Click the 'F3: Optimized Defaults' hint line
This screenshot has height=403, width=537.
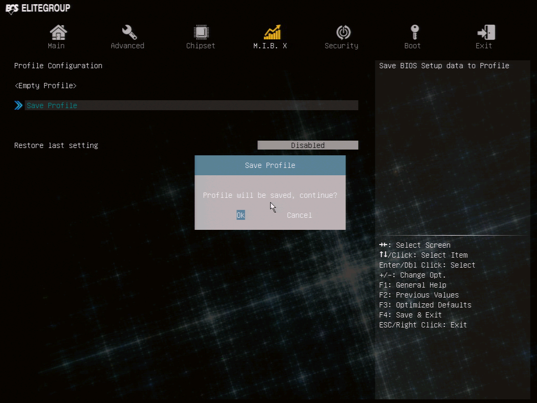[x=425, y=305]
